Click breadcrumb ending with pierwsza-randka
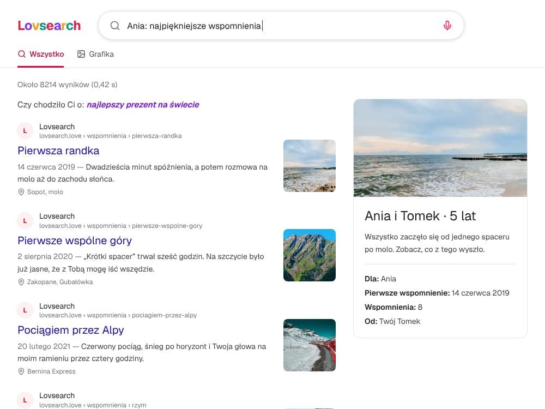545x409 pixels. 110,136
